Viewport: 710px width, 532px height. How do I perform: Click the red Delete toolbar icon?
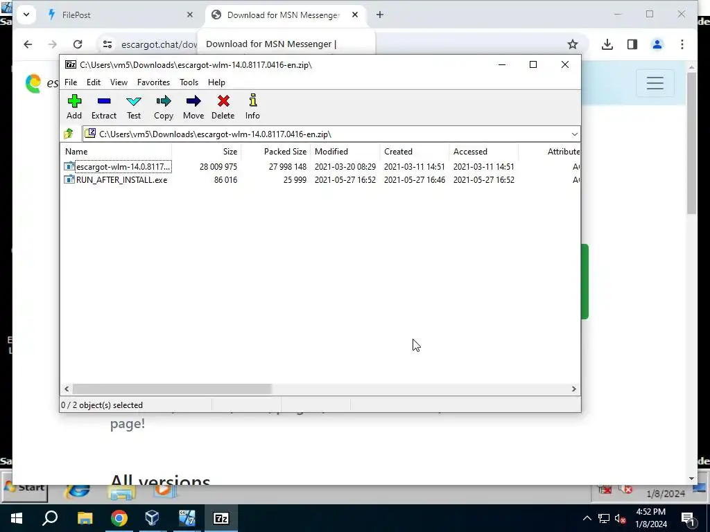[x=223, y=107]
